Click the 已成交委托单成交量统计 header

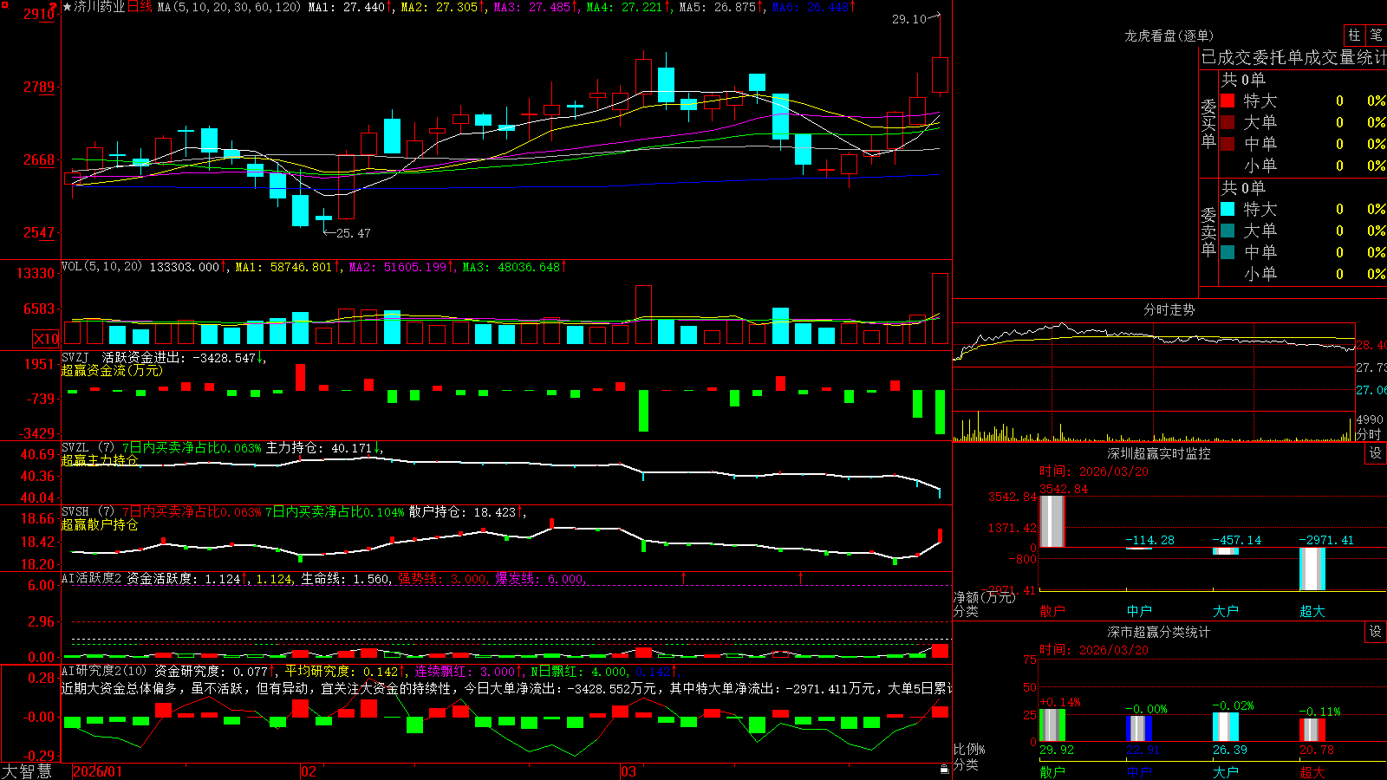[1293, 57]
